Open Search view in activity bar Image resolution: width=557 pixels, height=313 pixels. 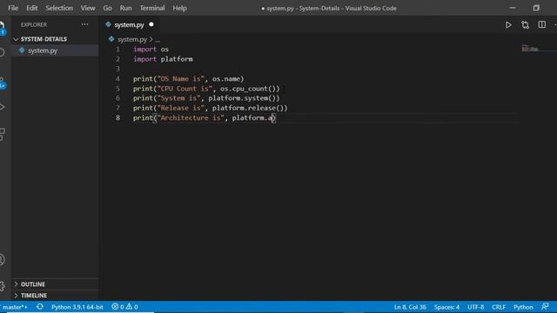[2, 52]
